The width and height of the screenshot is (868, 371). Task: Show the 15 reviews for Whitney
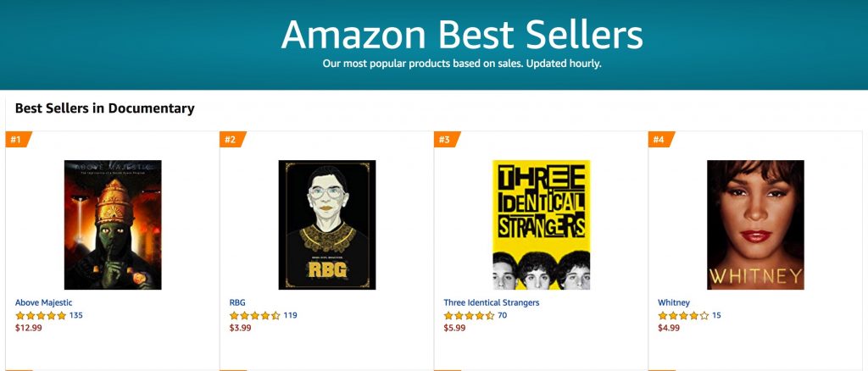coord(716,316)
